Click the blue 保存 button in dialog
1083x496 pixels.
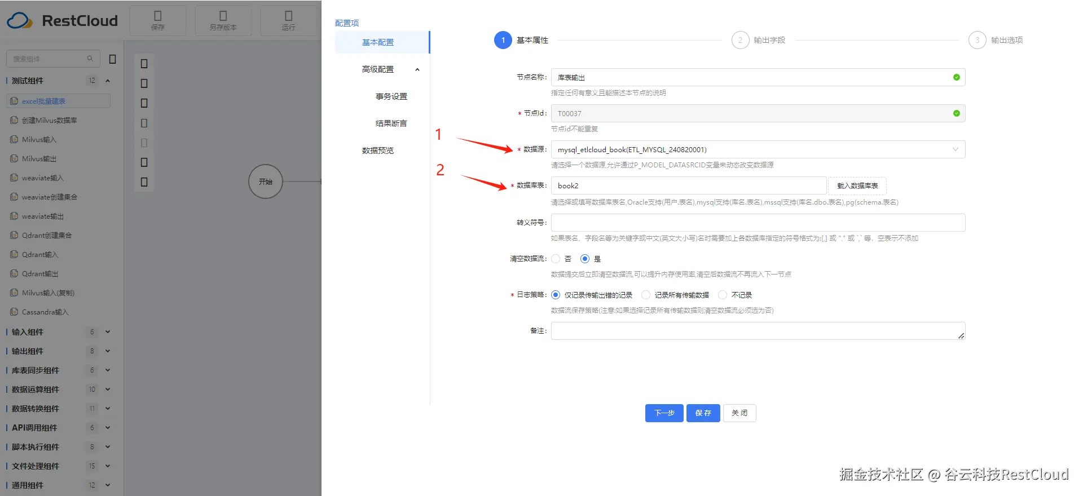coord(703,413)
